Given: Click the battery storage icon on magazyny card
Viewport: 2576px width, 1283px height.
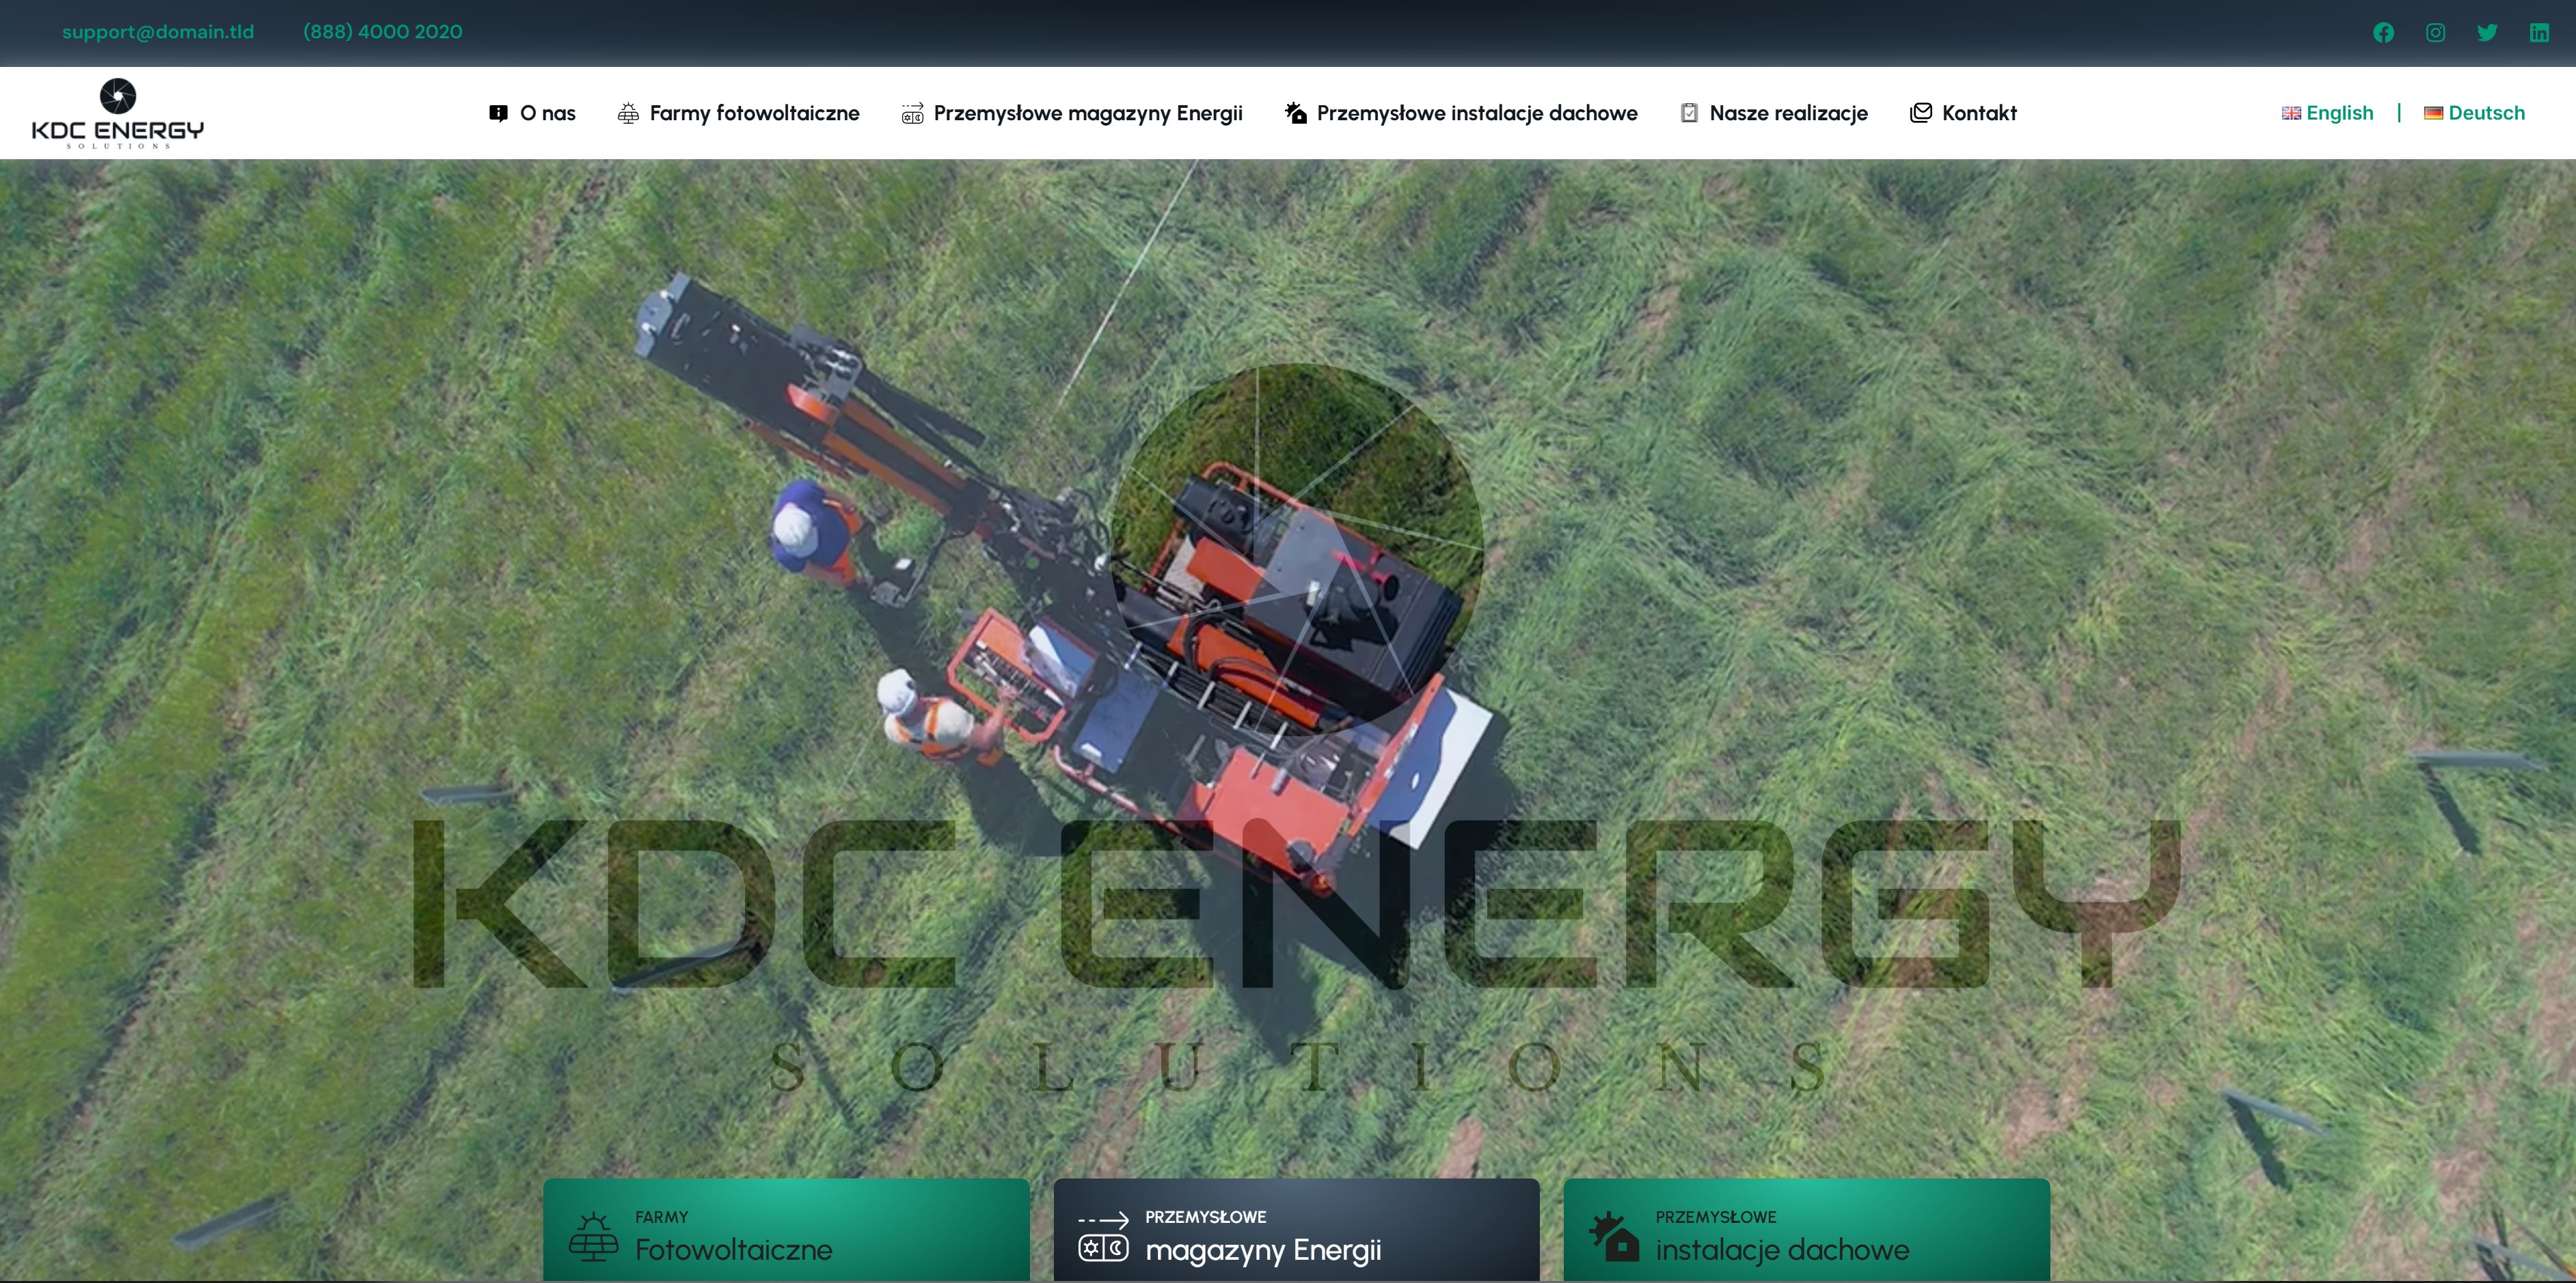Looking at the screenshot, I should [1103, 1237].
